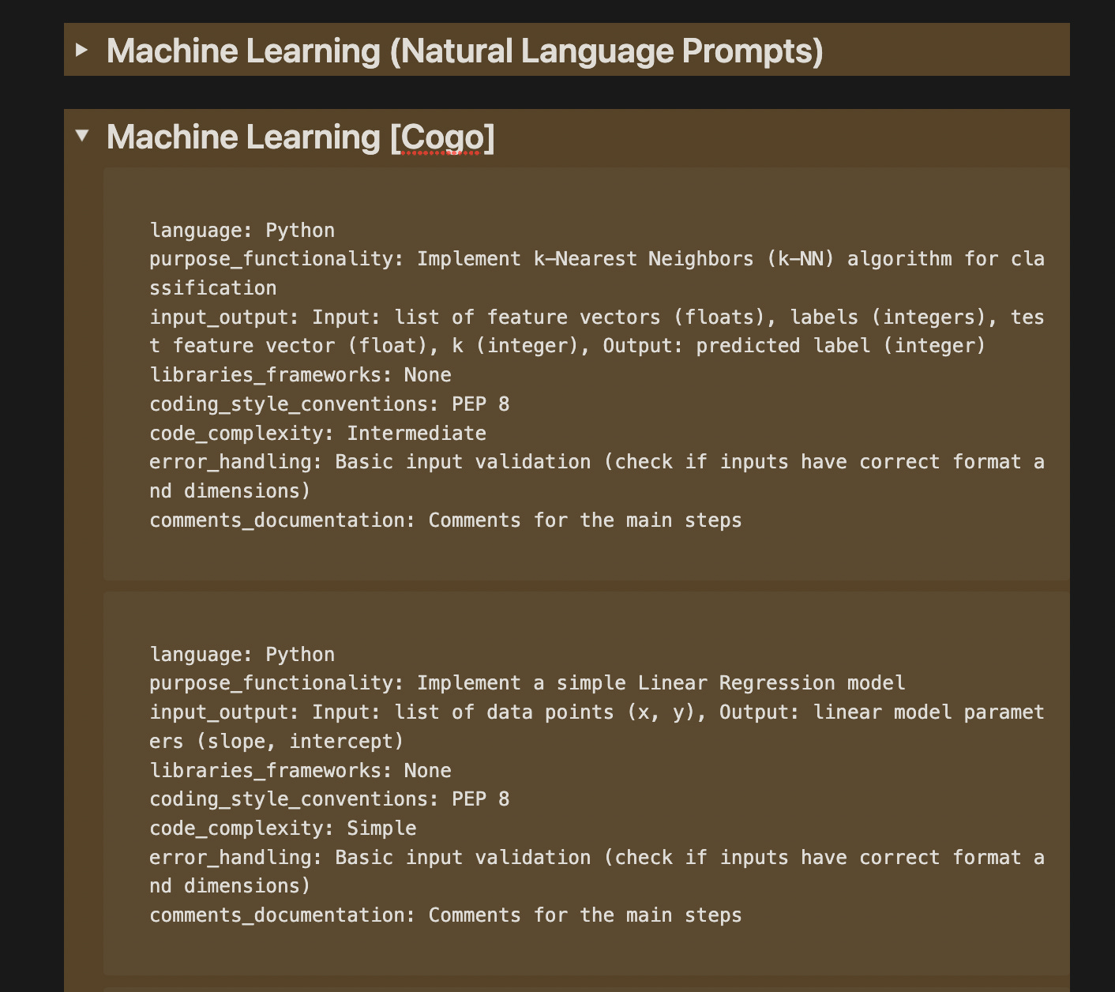Select the Linear Regression prompt block
Viewport: 1115px width, 992px height.
tap(584, 782)
